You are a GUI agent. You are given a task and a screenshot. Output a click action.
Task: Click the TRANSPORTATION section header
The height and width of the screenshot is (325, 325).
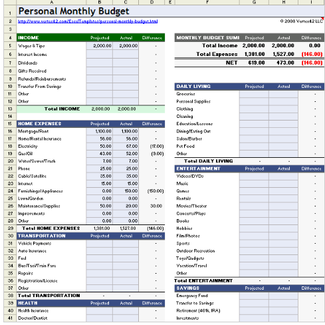coord(42,236)
